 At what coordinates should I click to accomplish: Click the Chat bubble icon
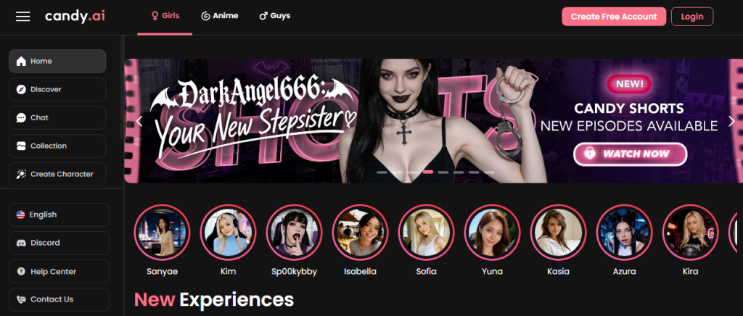point(21,118)
